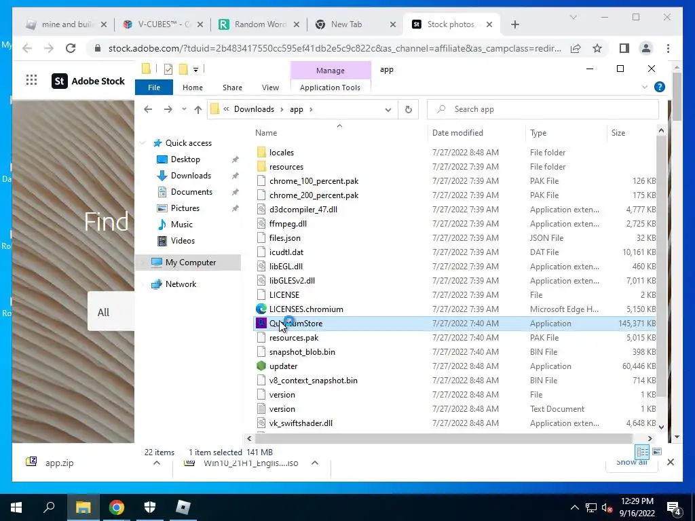Select Downloads in Quick access
Screen dimensions: 695x521
point(191,176)
